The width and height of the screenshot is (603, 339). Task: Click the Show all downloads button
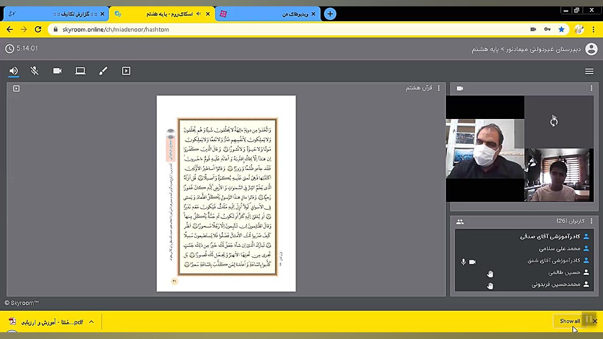point(569,321)
